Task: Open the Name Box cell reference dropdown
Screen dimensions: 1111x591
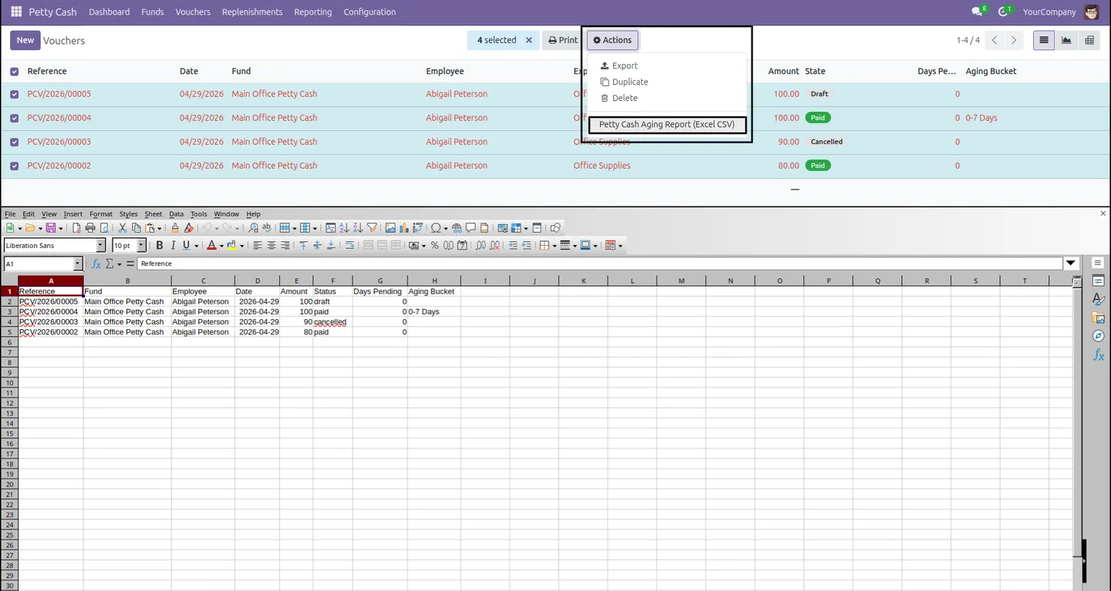Action: pyautogui.click(x=78, y=264)
